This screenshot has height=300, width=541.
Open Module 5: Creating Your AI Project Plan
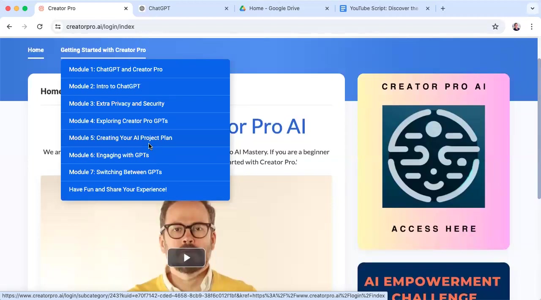click(145, 138)
